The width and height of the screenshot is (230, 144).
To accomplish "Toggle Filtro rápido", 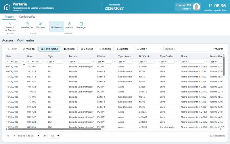I will (49, 49).
